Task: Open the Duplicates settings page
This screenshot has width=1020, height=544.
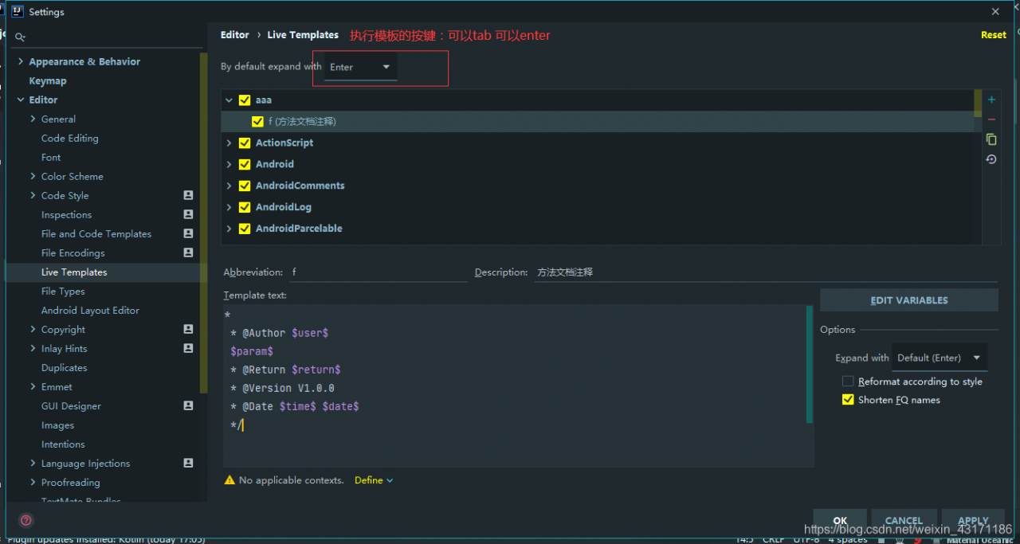Action: [65, 367]
